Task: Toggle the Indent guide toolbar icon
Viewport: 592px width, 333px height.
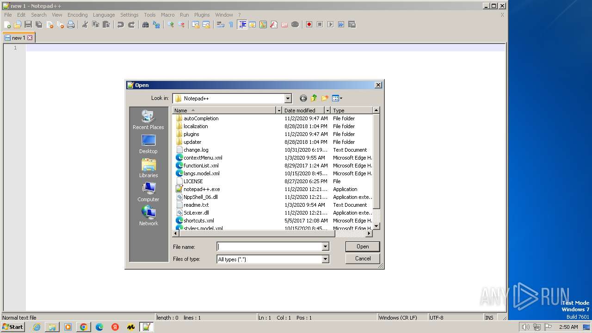Action: (x=242, y=25)
